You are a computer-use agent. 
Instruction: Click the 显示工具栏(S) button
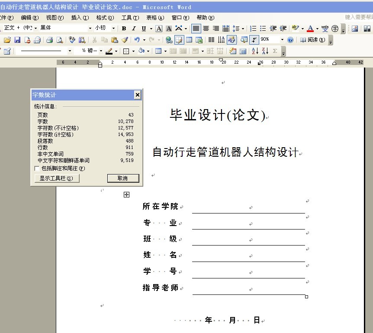(x=57, y=178)
